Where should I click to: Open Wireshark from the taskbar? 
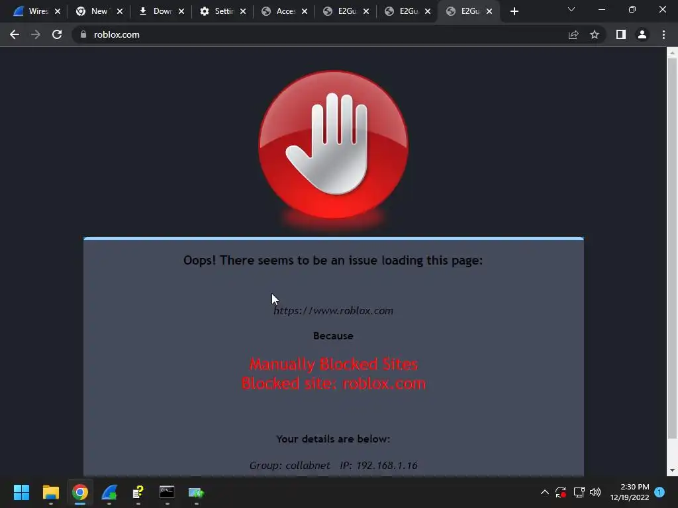[x=109, y=492]
